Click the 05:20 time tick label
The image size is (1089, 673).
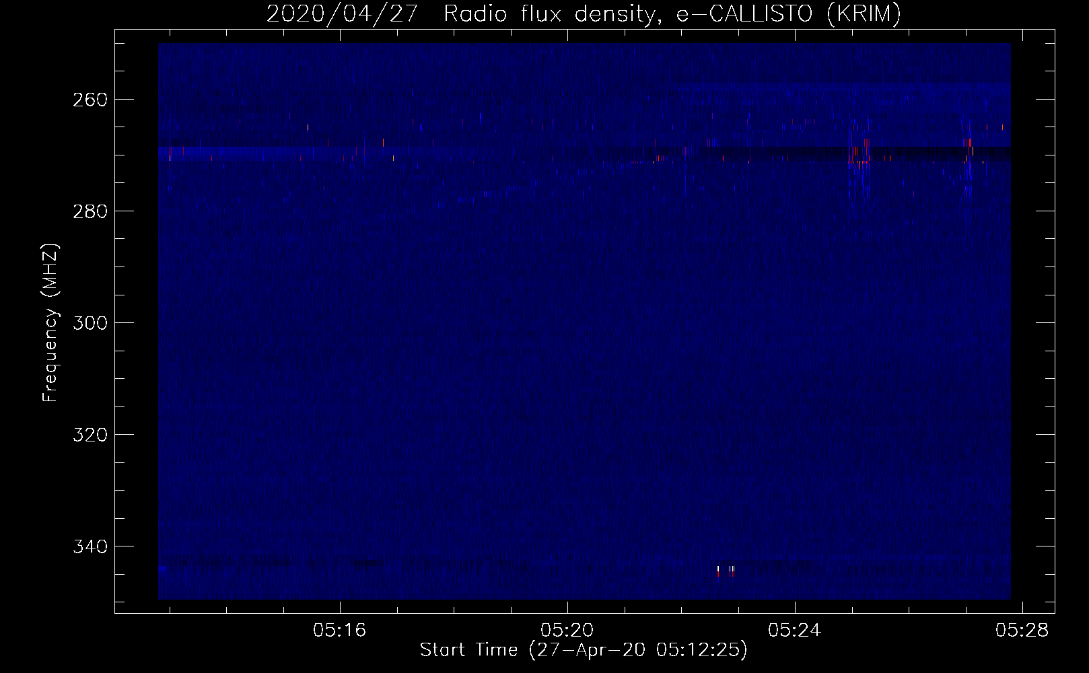click(x=567, y=631)
